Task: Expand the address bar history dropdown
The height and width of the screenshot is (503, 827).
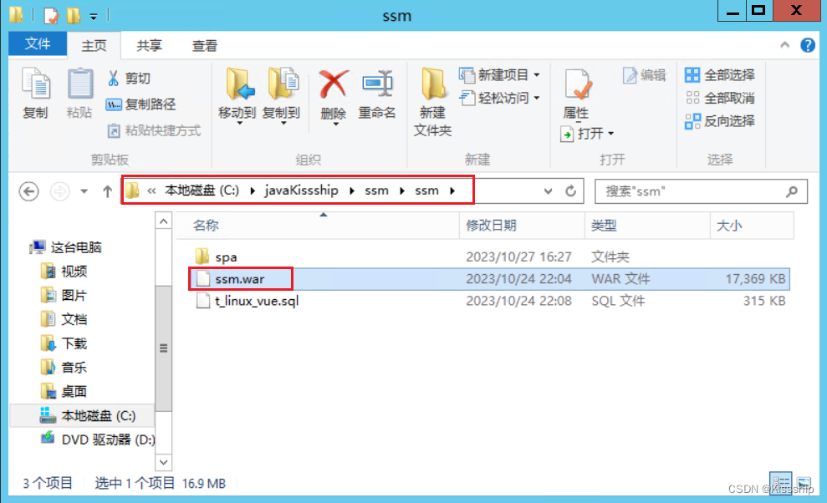Action: point(548,191)
